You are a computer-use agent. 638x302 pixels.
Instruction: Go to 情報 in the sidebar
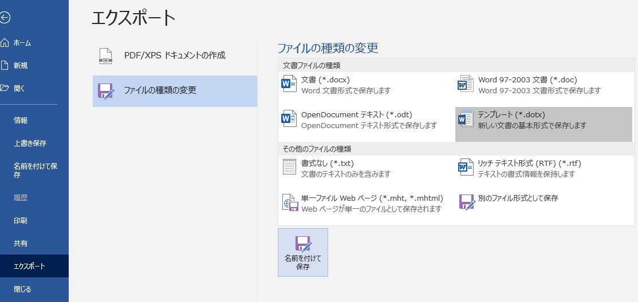coord(34,120)
